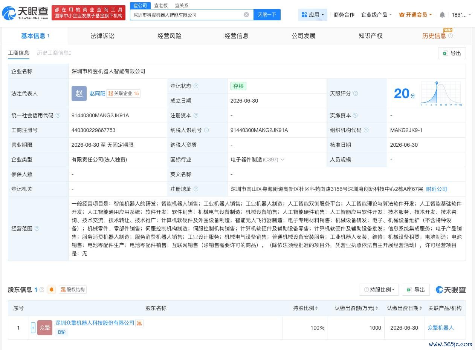Screen dimensions: 475x350
Task: Open 深圳众擎机器人科技股份有限公司 shareholder link
Action: (x=95, y=323)
